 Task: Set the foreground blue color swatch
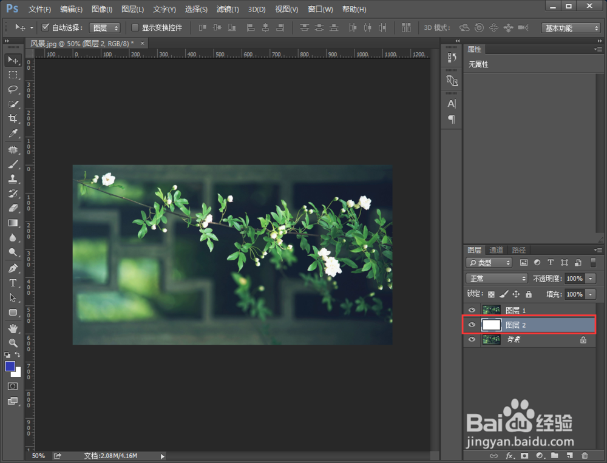tap(10, 366)
